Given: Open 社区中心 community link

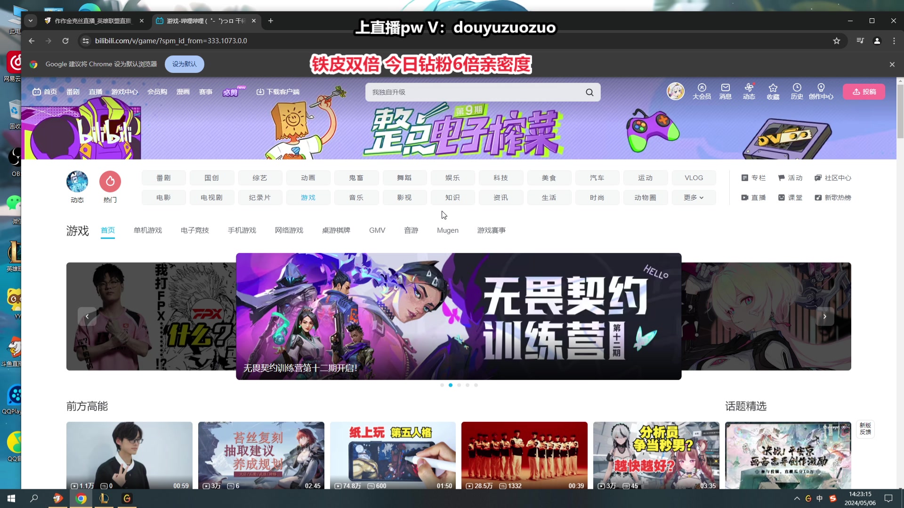Looking at the screenshot, I should click(833, 178).
